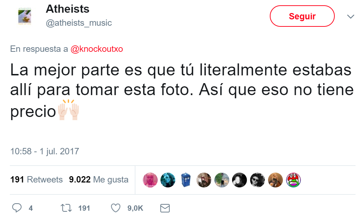364x223 pixels.
Task: Open the Atheists display name
Action: pyautogui.click(x=68, y=9)
